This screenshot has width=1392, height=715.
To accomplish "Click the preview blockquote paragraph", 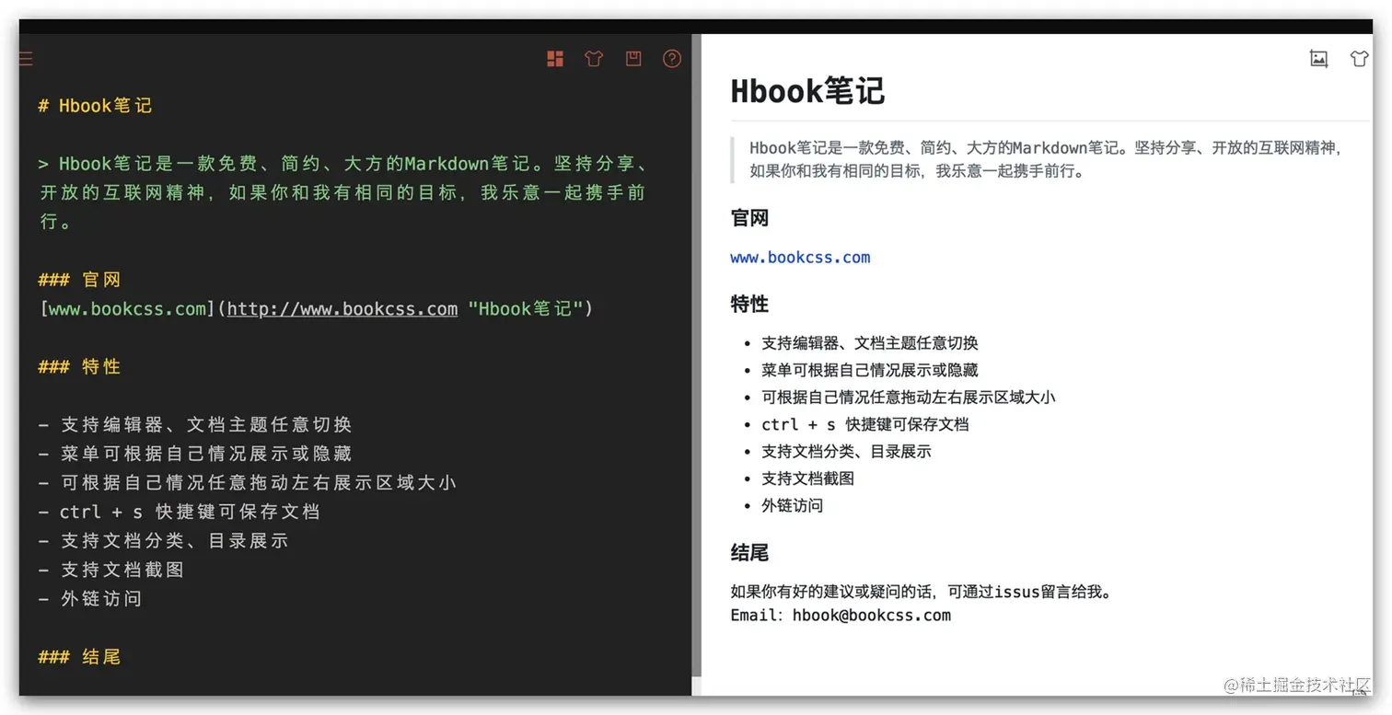I will (x=1047, y=159).
